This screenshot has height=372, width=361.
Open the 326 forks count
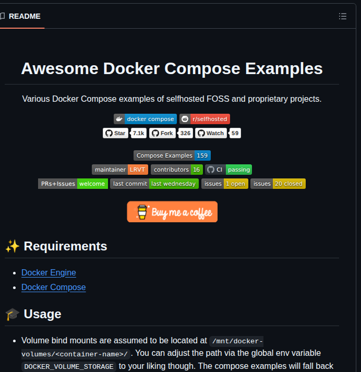point(185,133)
